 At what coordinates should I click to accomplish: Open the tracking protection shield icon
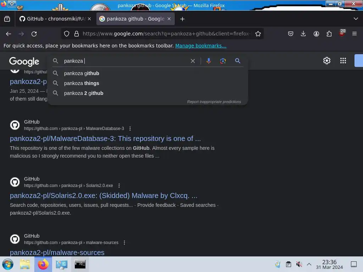67,34
